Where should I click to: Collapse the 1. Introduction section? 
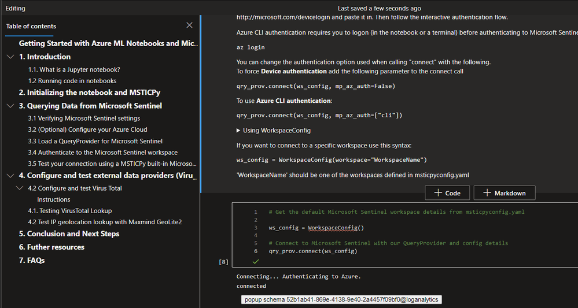pyautogui.click(x=10, y=57)
